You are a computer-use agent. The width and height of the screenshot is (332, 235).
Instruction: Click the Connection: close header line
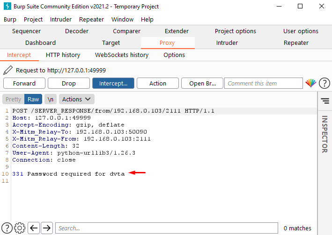pyautogui.click(x=44, y=160)
